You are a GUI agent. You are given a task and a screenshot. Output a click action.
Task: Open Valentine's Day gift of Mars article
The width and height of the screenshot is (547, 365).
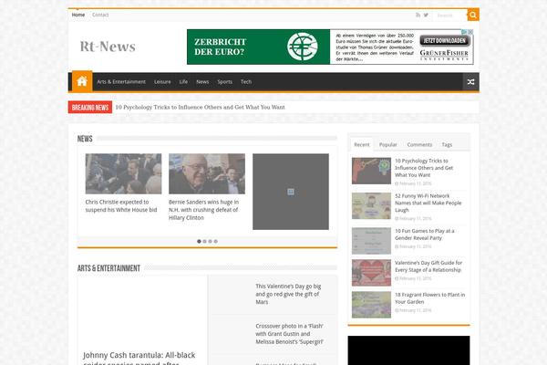point(288,294)
